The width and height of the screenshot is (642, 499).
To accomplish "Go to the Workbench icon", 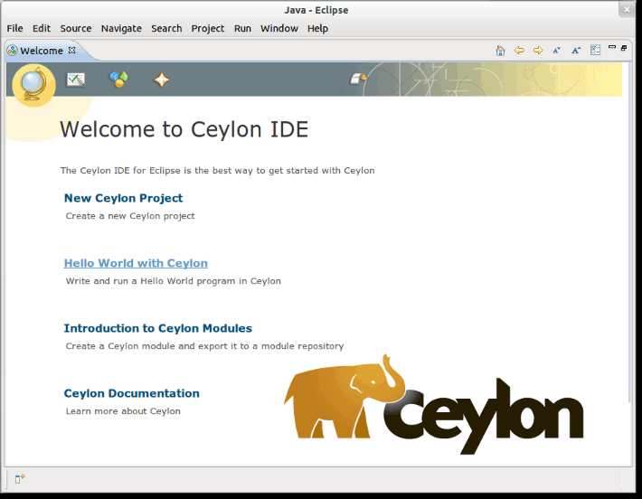I will pos(359,79).
